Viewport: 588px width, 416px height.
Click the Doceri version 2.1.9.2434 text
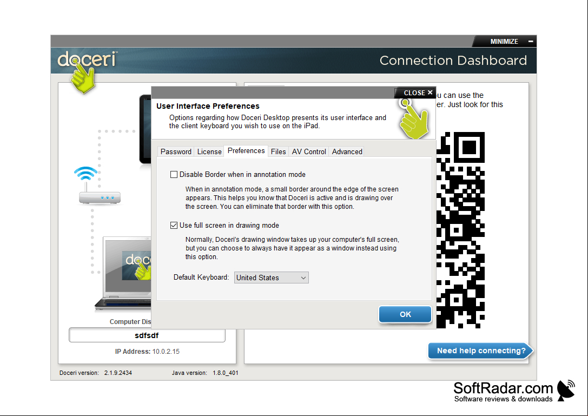point(96,373)
